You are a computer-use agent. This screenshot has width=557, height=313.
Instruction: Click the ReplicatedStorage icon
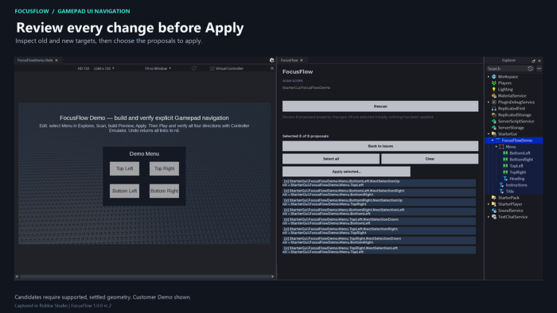(x=494, y=115)
